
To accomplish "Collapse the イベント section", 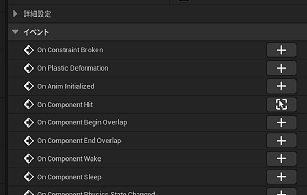I will (15, 32).
